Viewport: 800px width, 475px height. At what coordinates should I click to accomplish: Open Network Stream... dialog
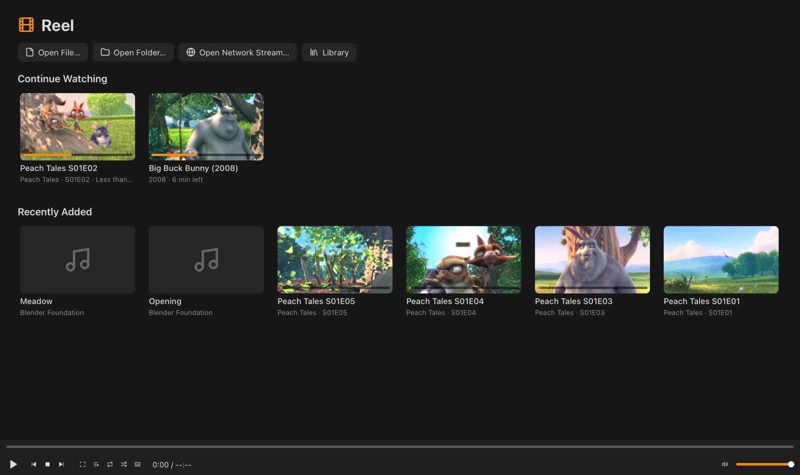coord(237,52)
